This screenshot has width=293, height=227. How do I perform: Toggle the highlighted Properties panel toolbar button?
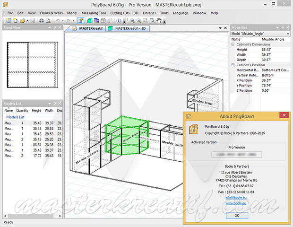tap(81, 20)
